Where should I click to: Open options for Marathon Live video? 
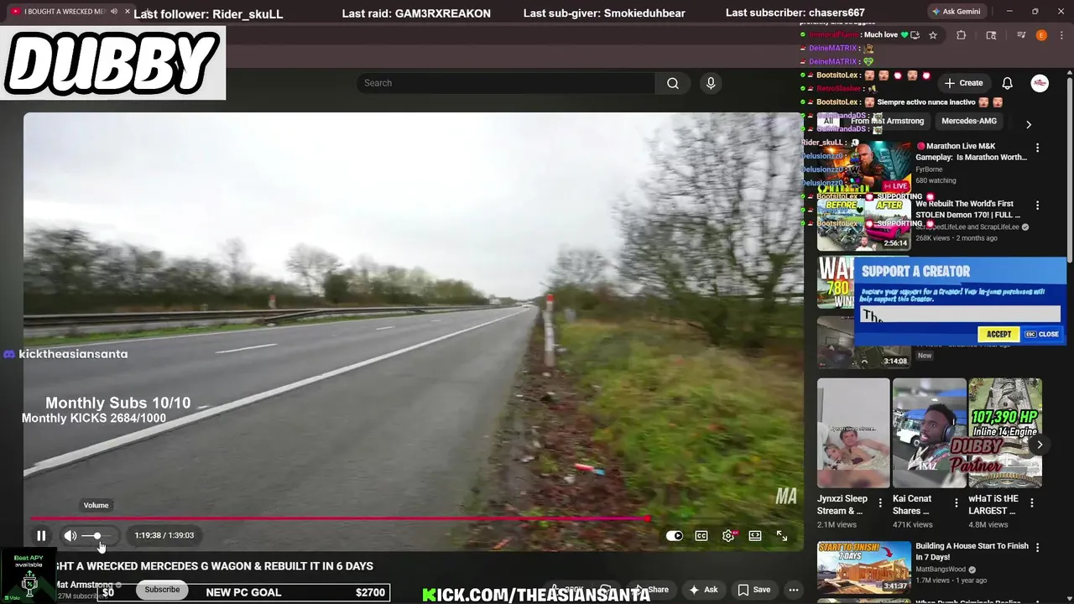click(1037, 148)
